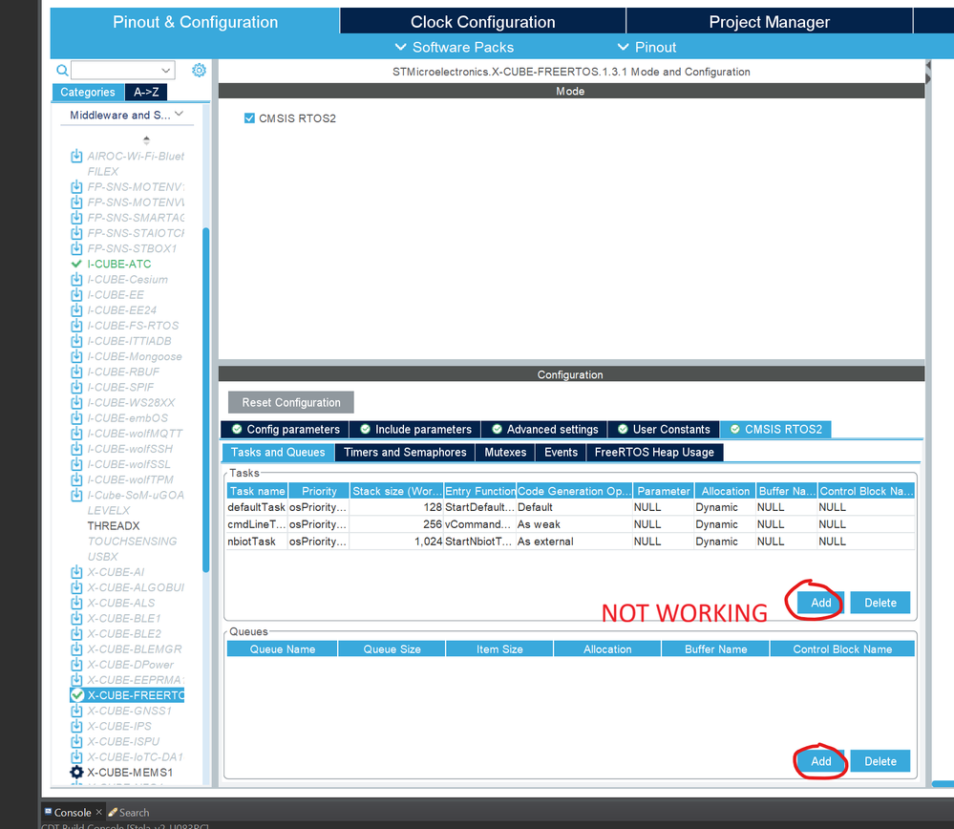Image resolution: width=954 pixels, height=829 pixels.
Task: Open the categories settings gear icon
Action: pos(199,70)
